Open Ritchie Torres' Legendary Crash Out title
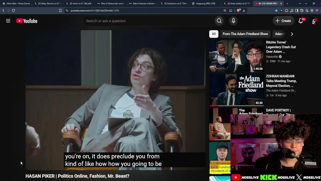The height and width of the screenshot is (181, 321). (x=281, y=47)
